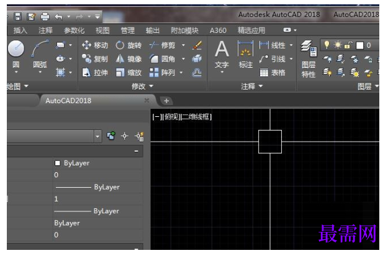Open the A360 ribbon tab
388x253 pixels.
click(218, 30)
